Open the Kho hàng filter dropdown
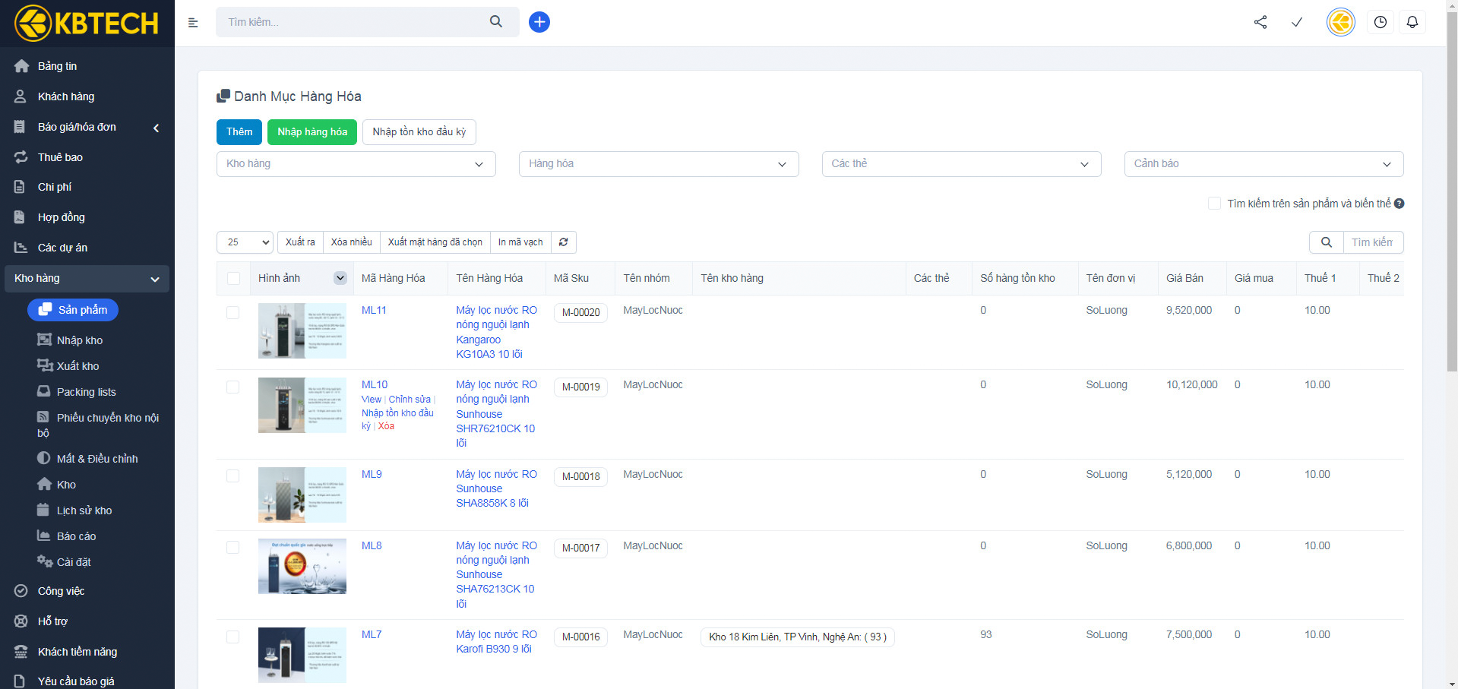1458x689 pixels. click(x=356, y=164)
